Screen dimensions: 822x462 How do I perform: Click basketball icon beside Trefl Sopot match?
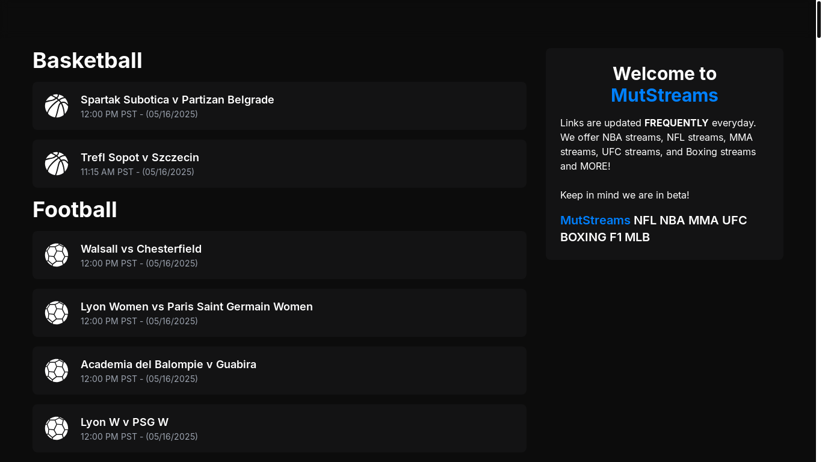pyautogui.click(x=57, y=164)
